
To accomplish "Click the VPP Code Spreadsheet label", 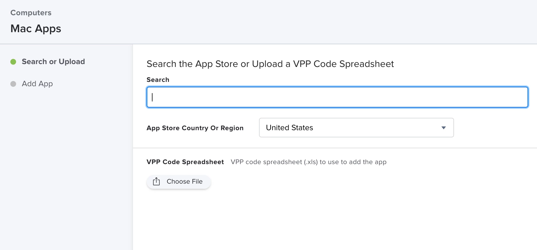I will pos(185,162).
